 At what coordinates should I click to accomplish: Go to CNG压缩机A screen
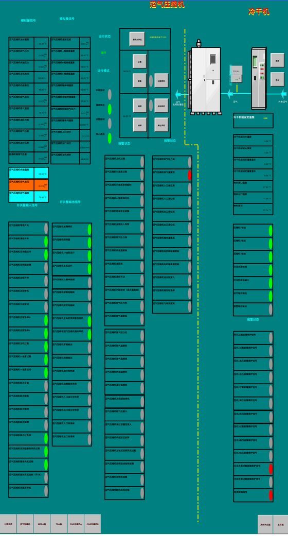tap(76, 524)
